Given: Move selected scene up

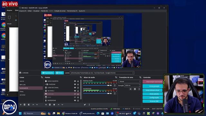Looking at the screenshot, I should 33,105.
